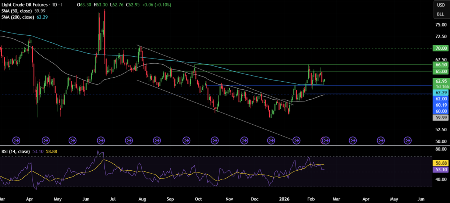This screenshot has width=450, height=203.
Task: Click the 1D interval label in the chart title
Action: [56, 5]
